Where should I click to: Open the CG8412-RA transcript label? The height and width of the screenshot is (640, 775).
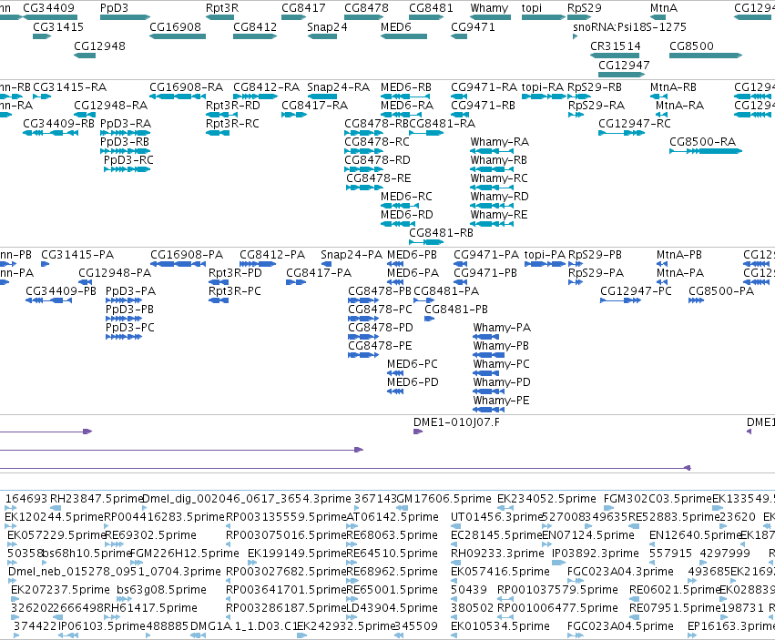tap(267, 87)
